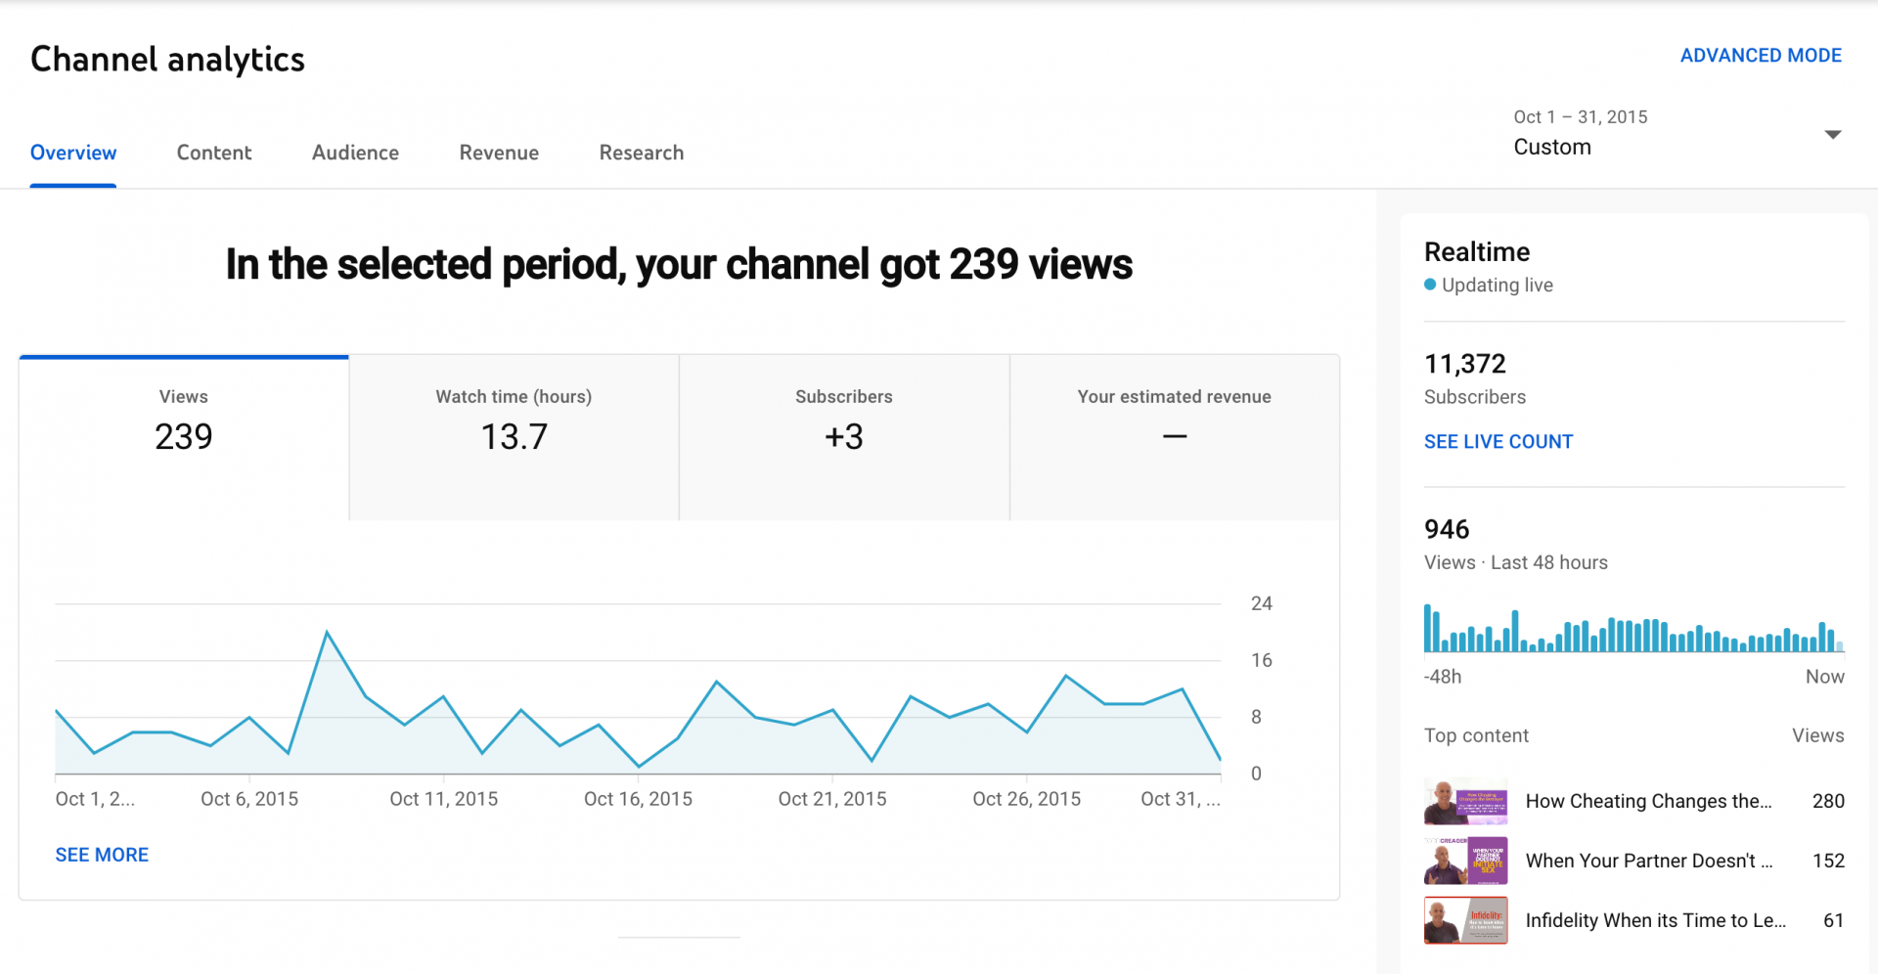Screen dimensions: 1878x974
Task: Click the Overview tab
Action: click(73, 153)
